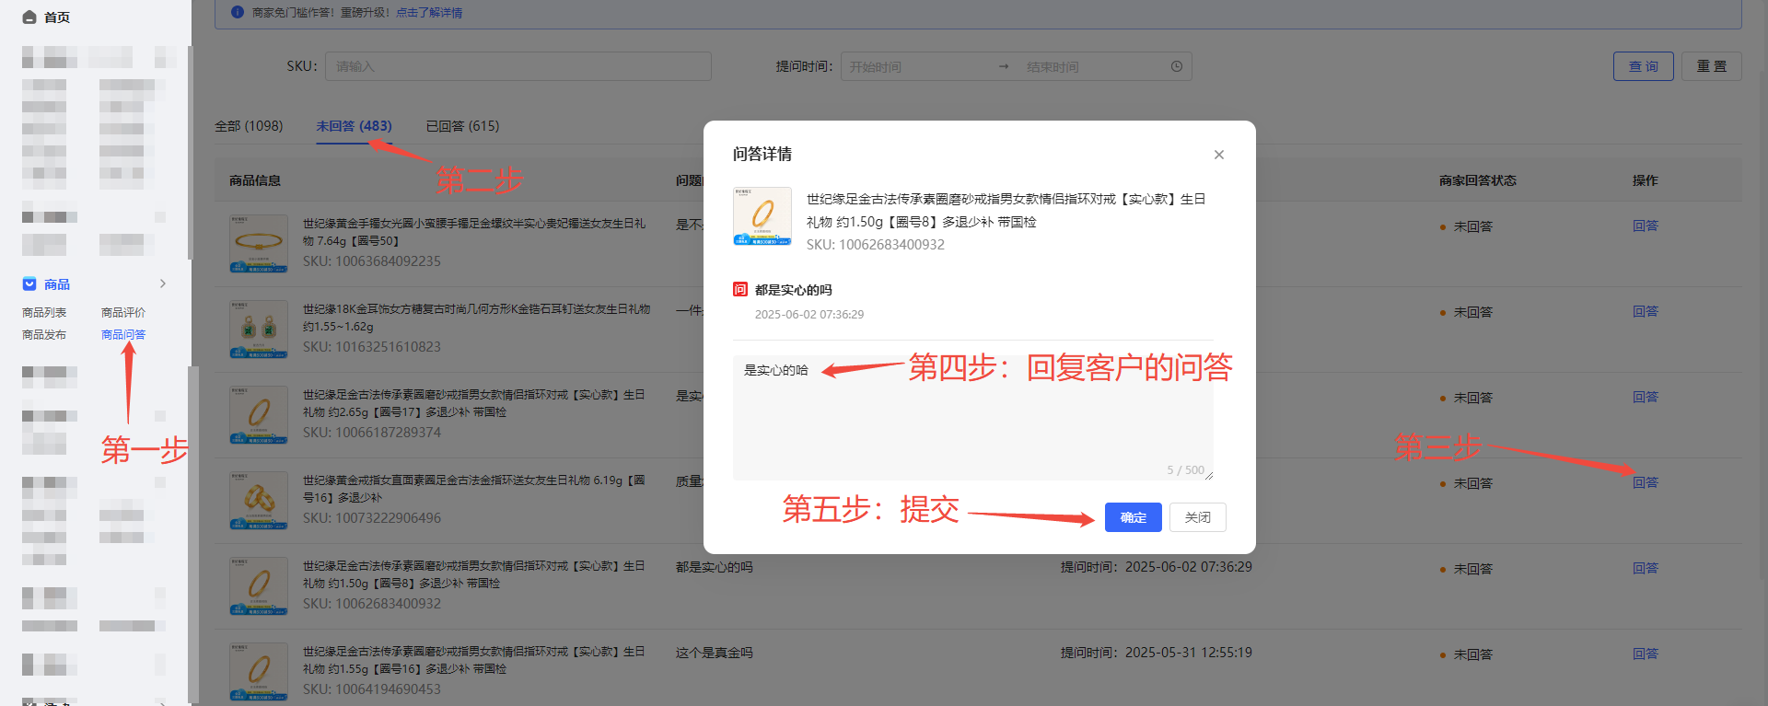Click product thumbnail in the dialog
The image size is (1768, 706).
pos(762,216)
